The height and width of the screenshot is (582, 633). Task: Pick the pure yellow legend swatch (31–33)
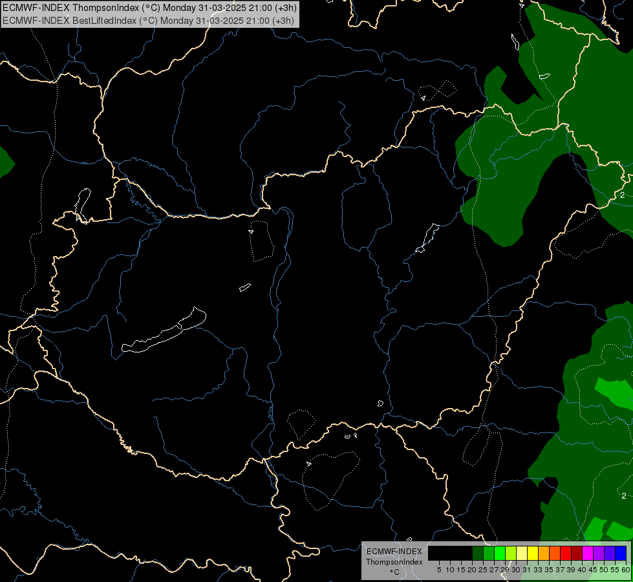[x=533, y=553]
